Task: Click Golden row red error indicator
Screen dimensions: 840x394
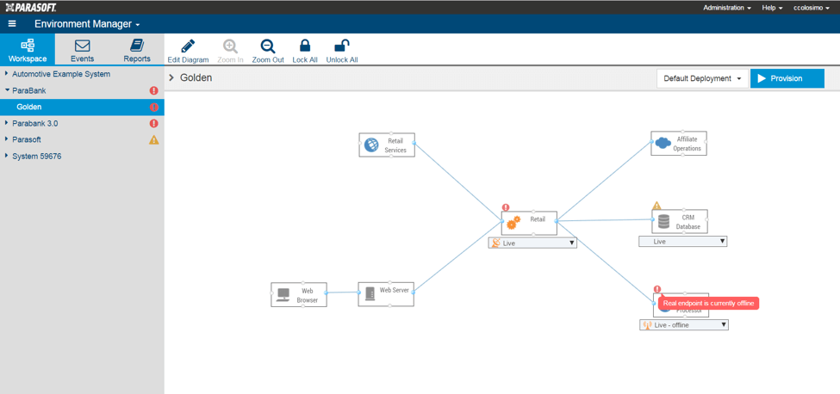Action: pyautogui.click(x=153, y=107)
